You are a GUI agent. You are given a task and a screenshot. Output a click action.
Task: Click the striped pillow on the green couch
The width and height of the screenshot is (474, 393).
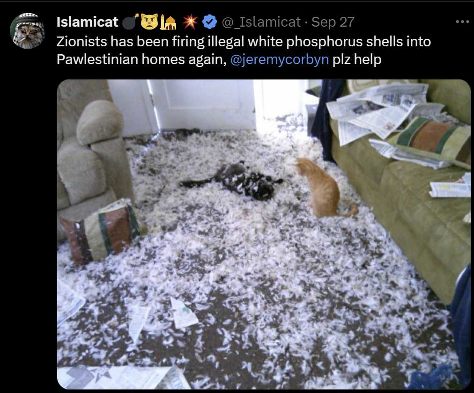pos(432,141)
